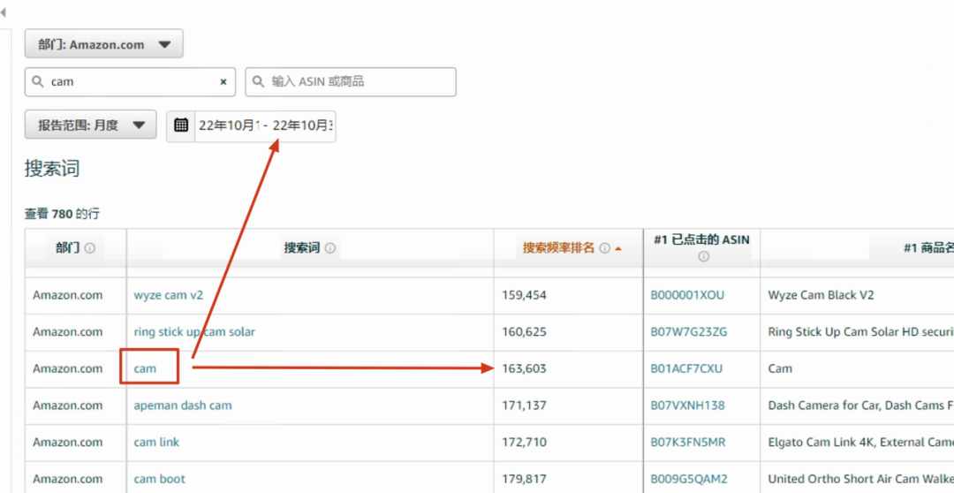Select Elgato Cam Link 4K product name
Image resolution: width=954 pixels, height=493 pixels.
[x=861, y=442]
